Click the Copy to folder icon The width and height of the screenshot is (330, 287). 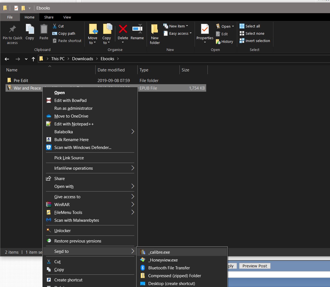[107, 29]
